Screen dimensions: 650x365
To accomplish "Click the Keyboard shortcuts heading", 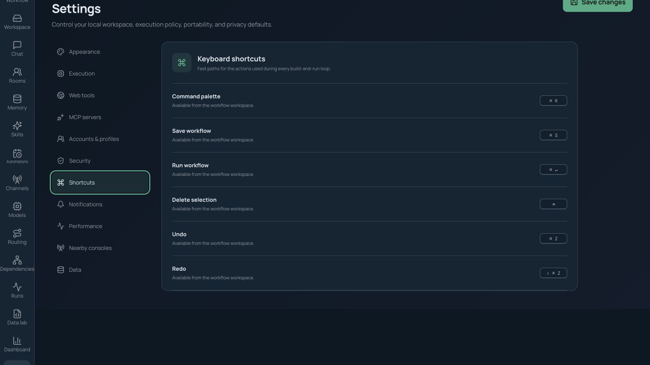I will point(231,59).
